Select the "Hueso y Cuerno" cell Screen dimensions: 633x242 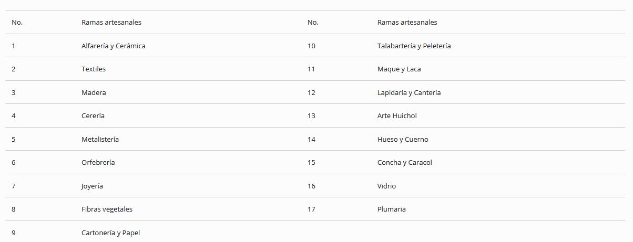(x=403, y=139)
